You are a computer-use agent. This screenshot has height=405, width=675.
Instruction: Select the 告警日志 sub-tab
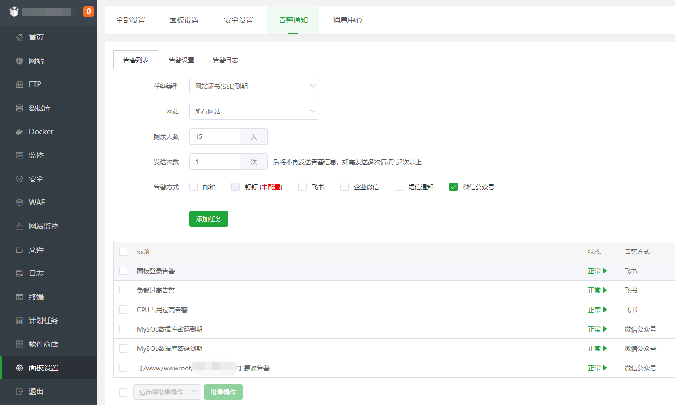coord(226,60)
